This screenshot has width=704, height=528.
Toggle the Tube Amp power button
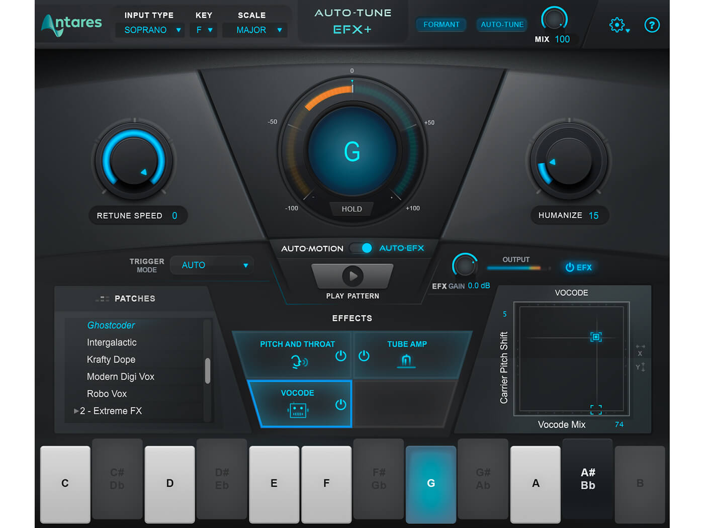click(x=364, y=356)
